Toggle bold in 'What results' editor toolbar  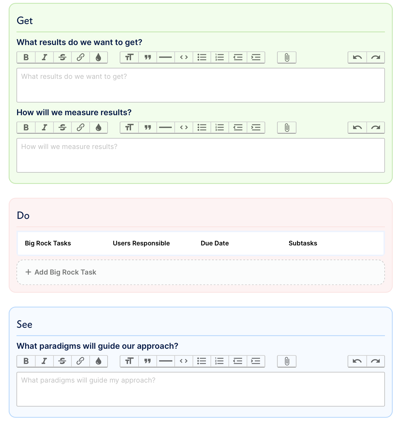click(x=26, y=57)
